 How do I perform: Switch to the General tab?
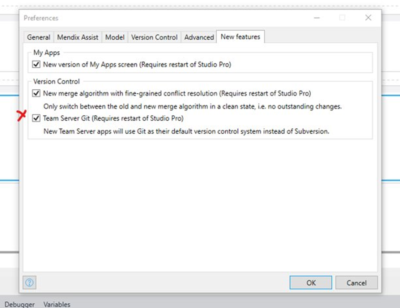(x=39, y=37)
